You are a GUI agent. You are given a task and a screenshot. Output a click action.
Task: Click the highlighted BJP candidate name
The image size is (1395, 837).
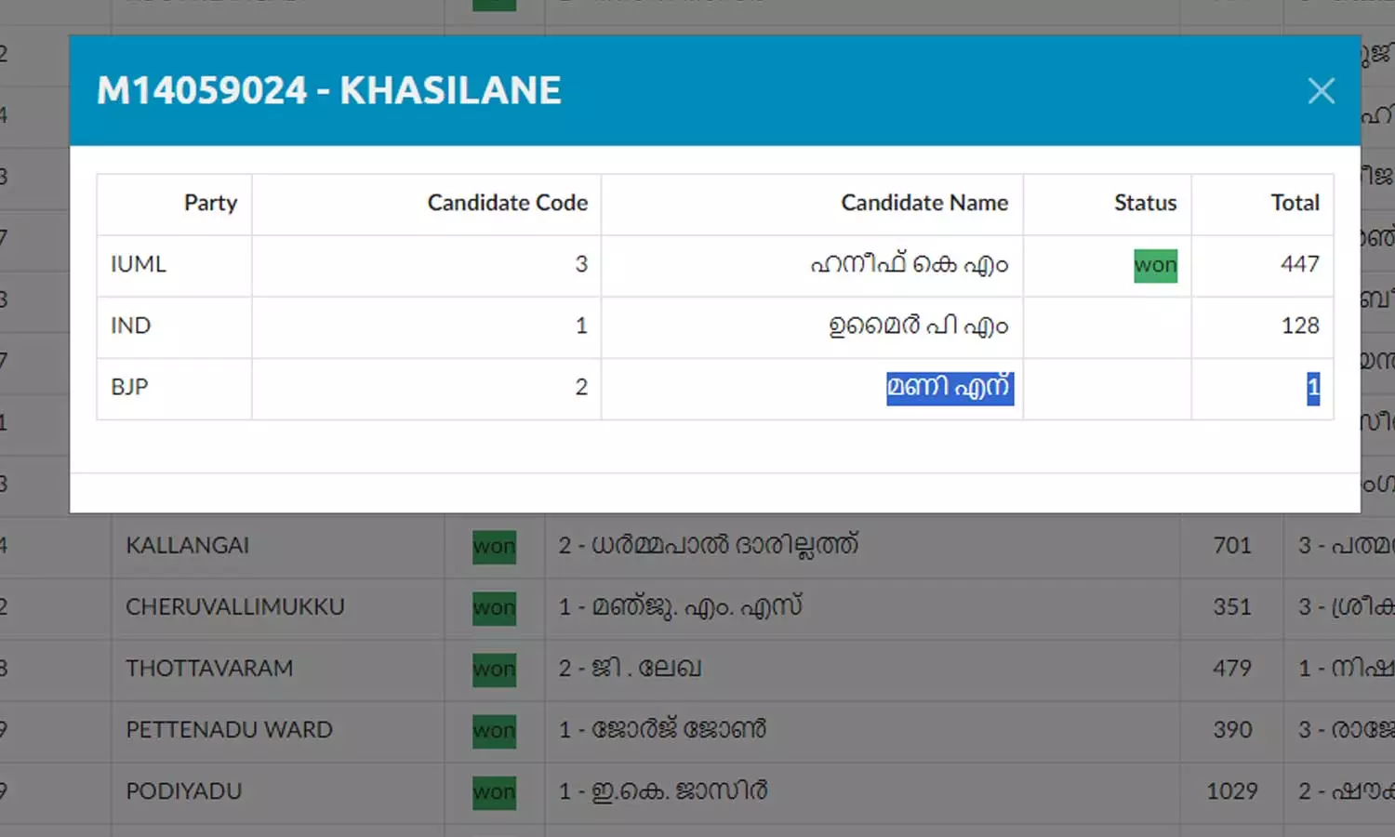[949, 387]
